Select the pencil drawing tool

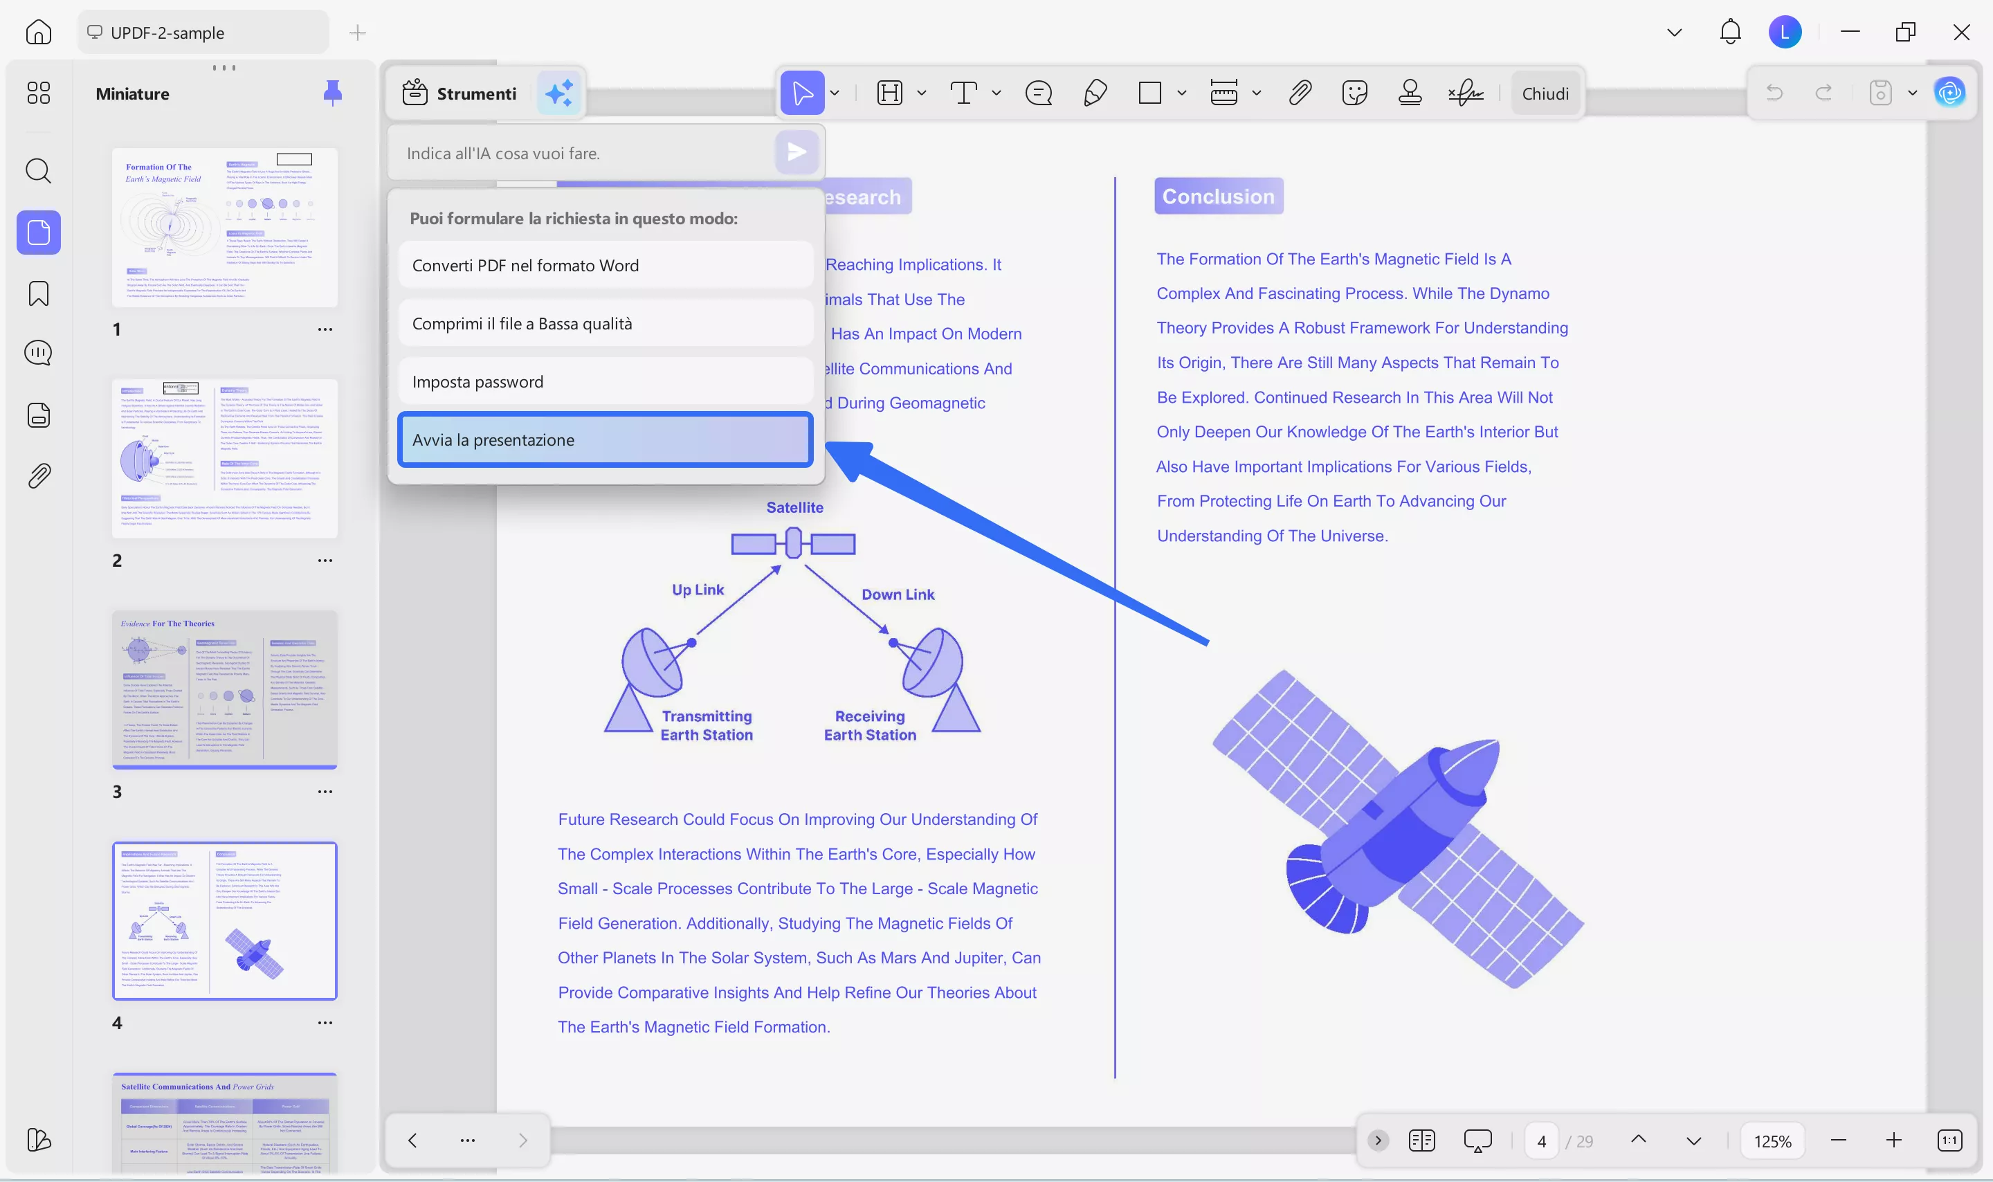click(1095, 93)
